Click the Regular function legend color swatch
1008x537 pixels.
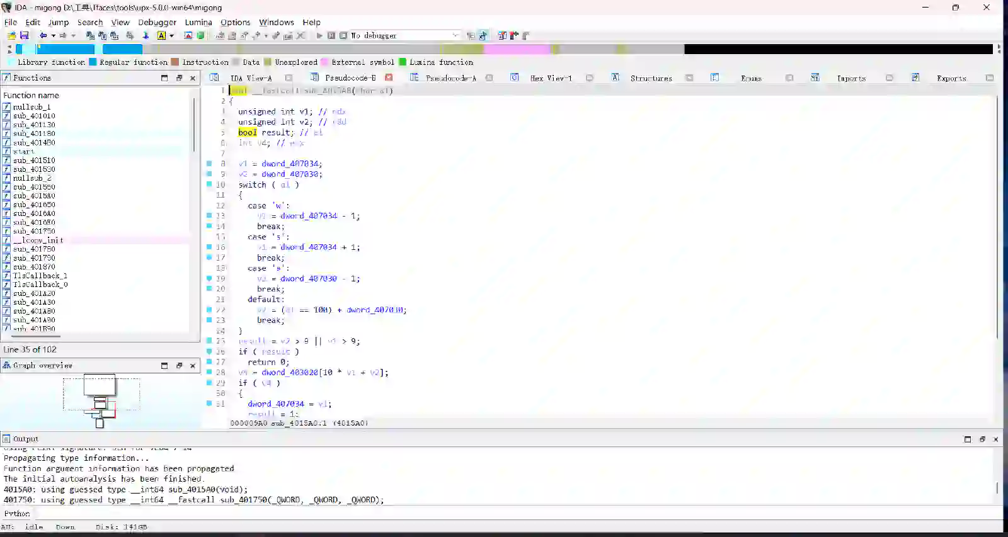tap(93, 62)
